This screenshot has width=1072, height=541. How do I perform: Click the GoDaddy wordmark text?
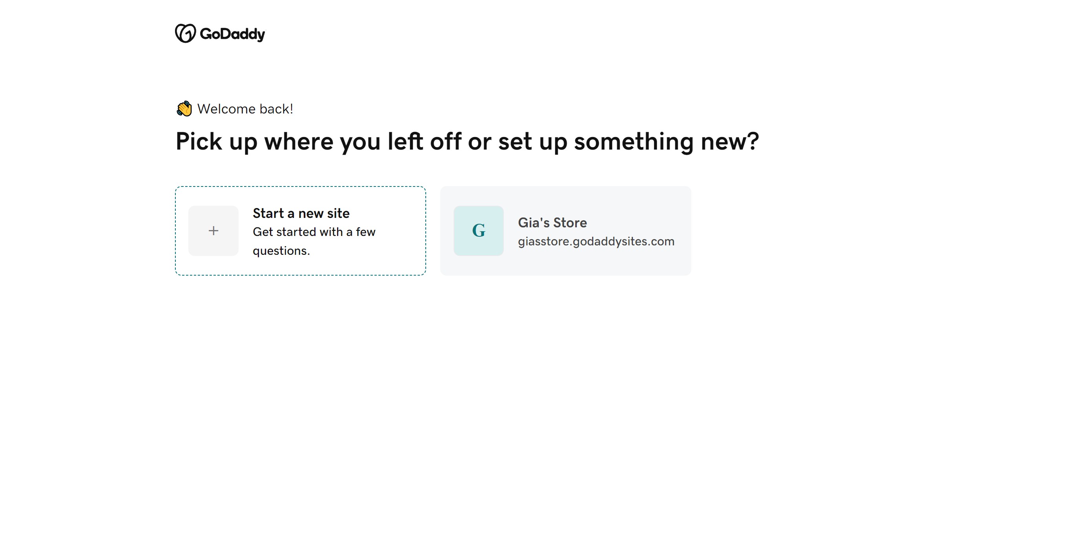coord(232,34)
